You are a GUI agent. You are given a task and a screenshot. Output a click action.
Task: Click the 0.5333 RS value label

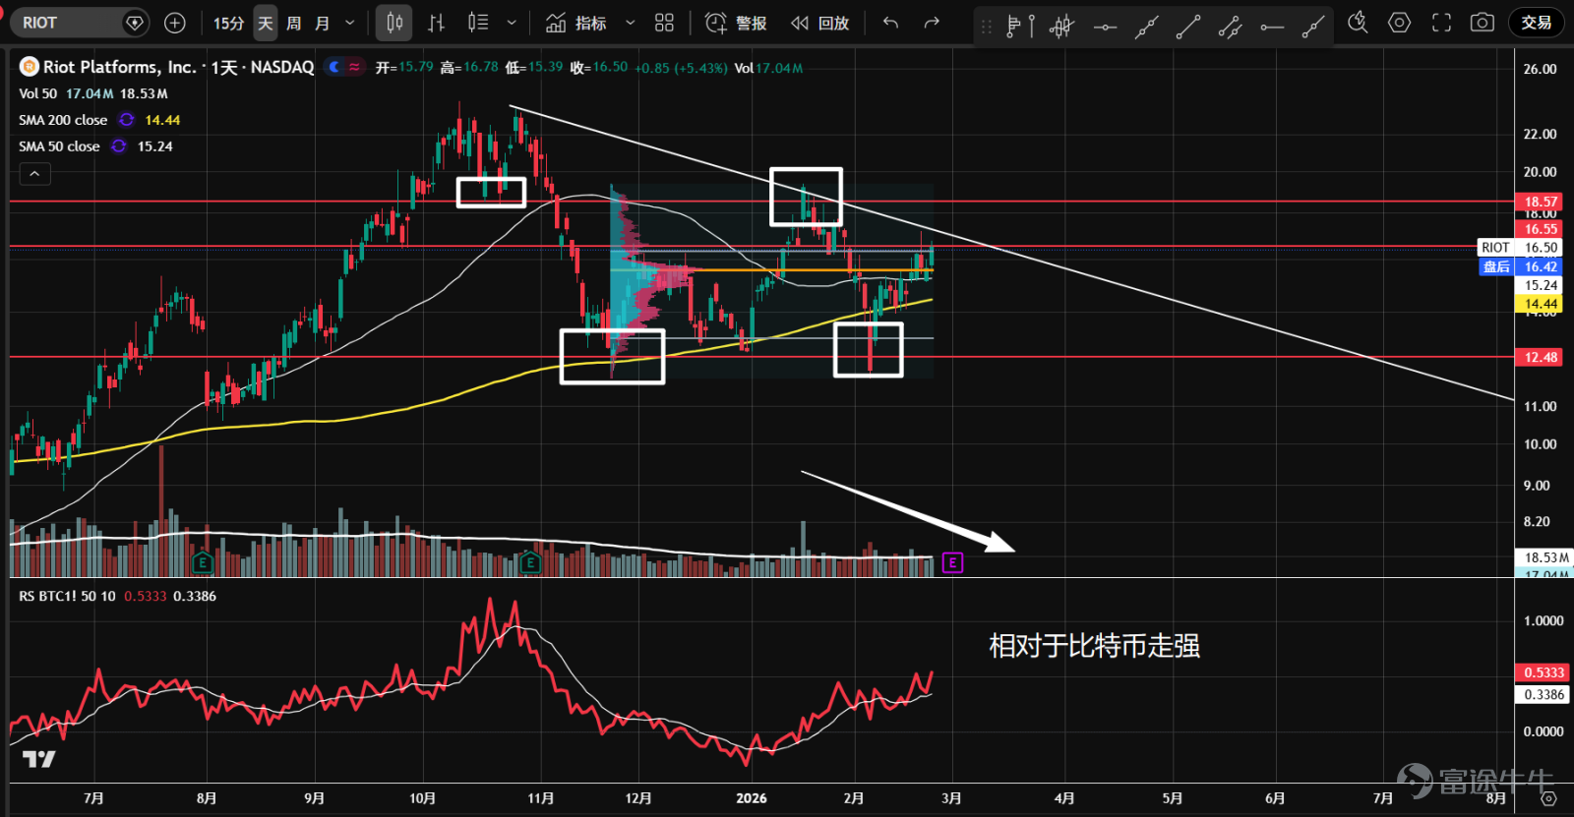click(x=1542, y=672)
